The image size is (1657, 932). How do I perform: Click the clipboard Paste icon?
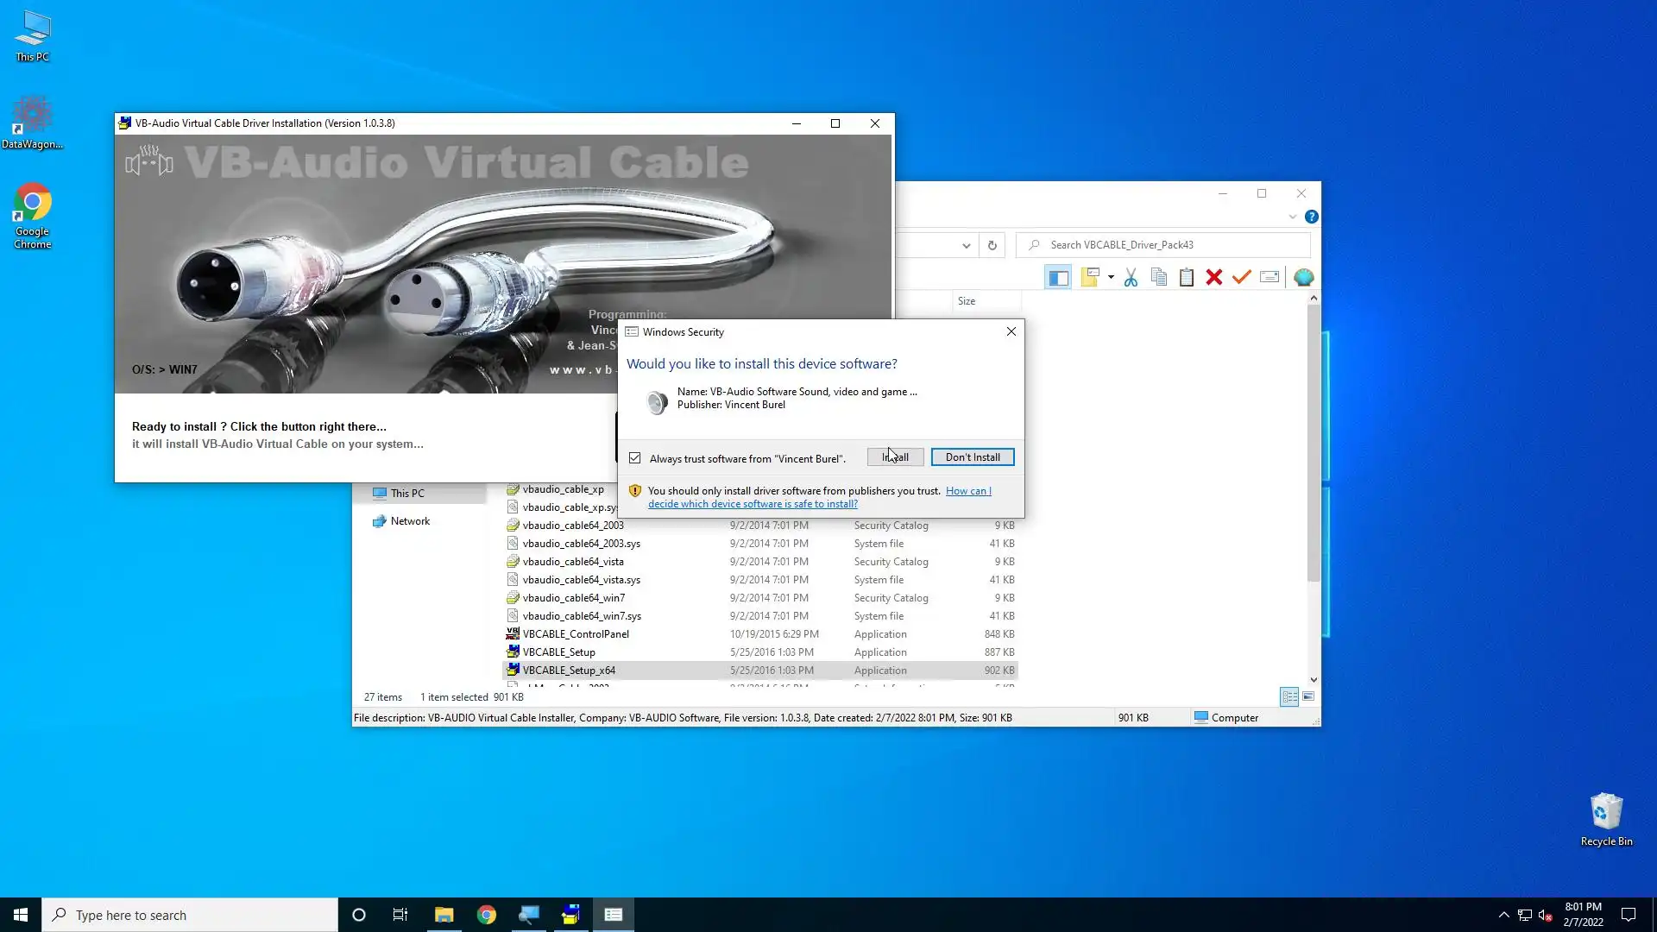click(x=1187, y=277)
